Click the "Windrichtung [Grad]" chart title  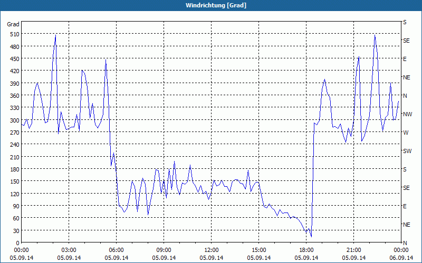point(216,5)
